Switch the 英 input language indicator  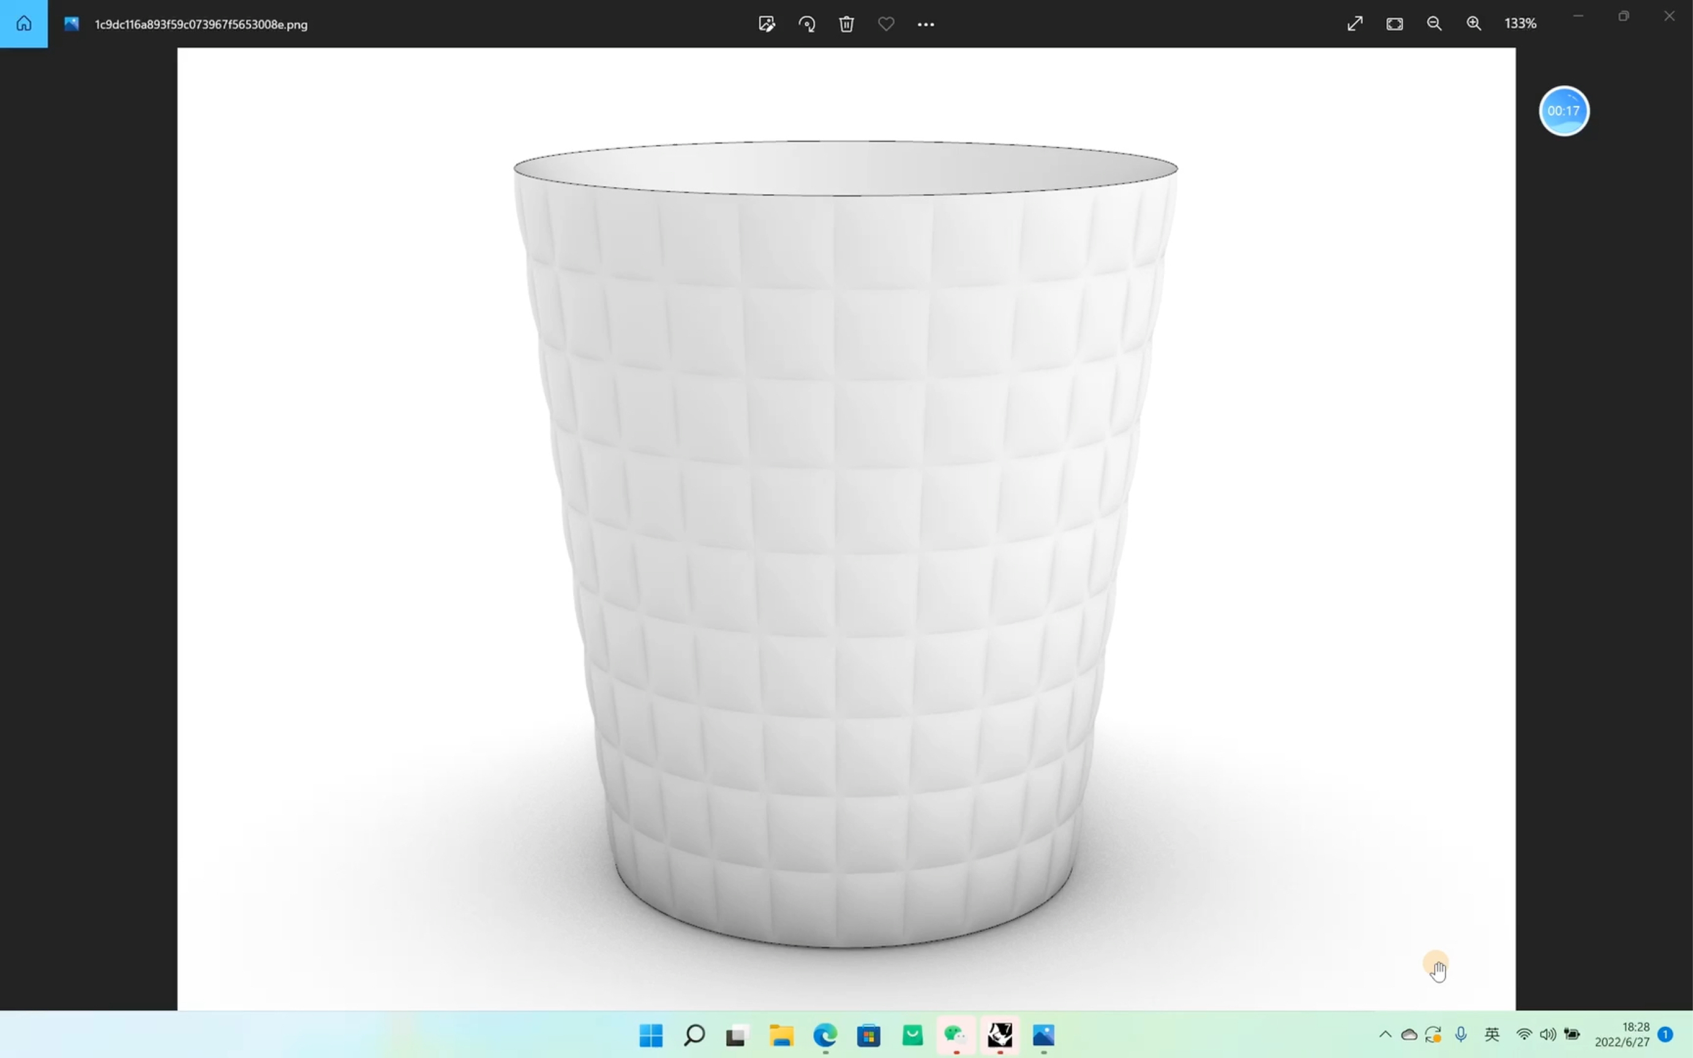pyautogui.click(x=1492, y=1034)
